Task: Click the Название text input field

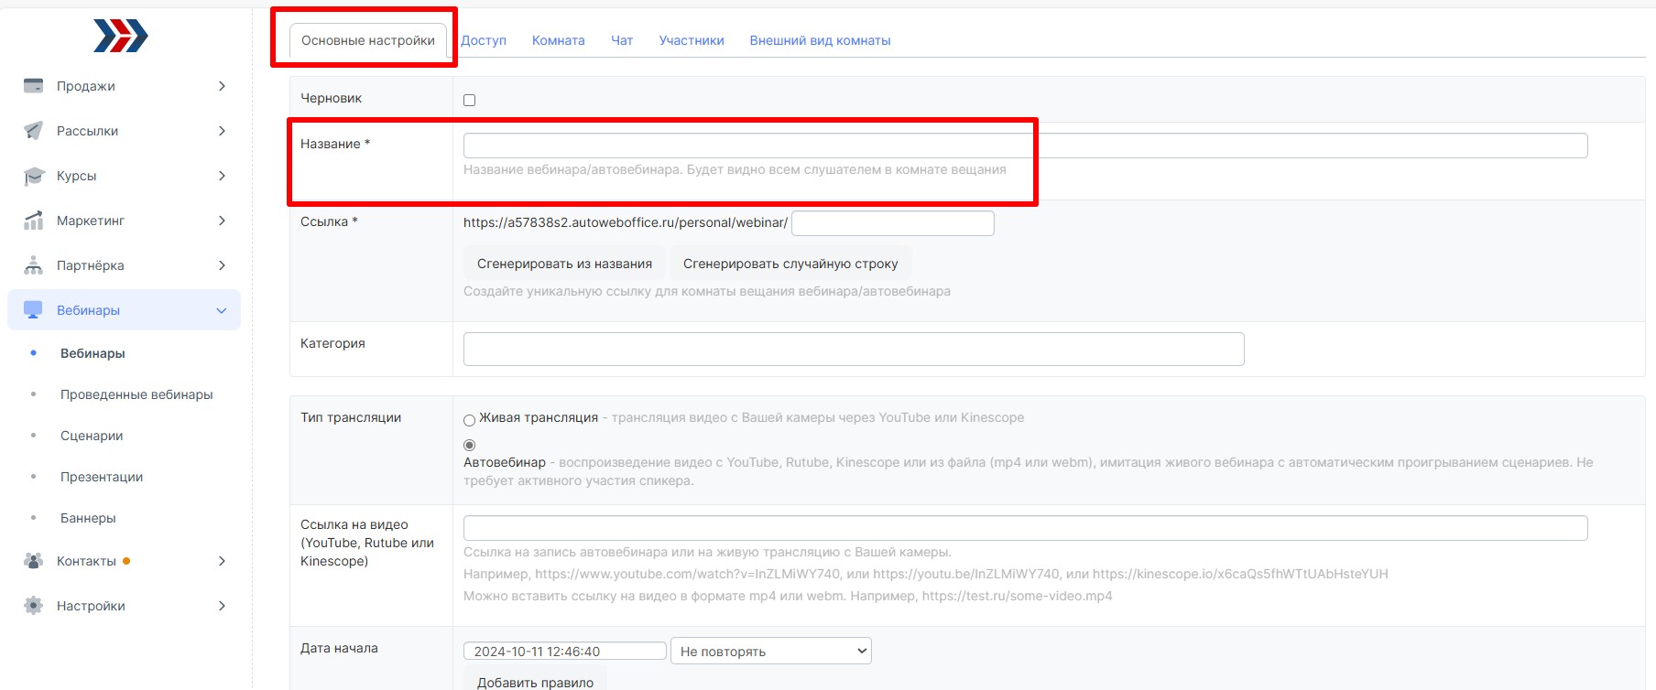Action: (x=1025, y=146)
